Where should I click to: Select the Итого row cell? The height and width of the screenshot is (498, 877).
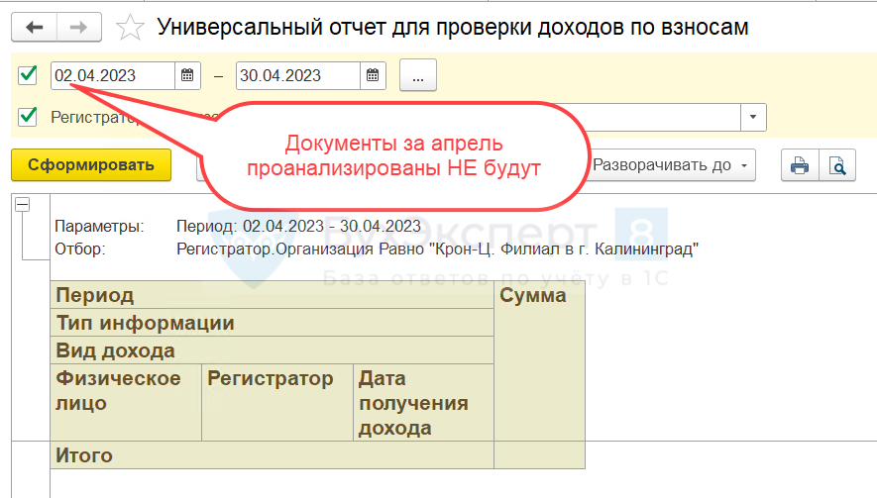pyautogui.click(x=273, y=455)
